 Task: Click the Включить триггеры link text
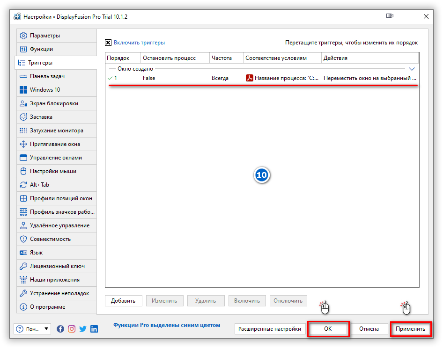point(139,43)
